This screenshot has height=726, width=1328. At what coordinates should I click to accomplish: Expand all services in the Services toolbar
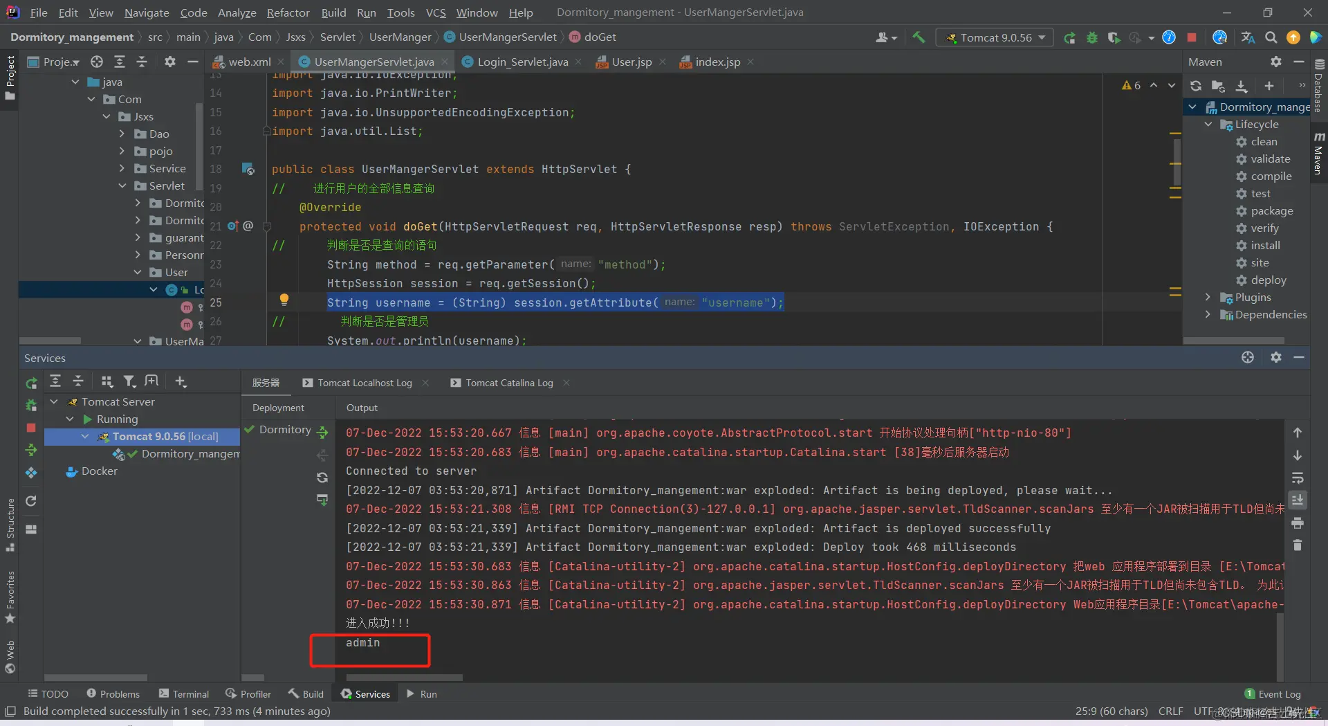coord(55,381)
